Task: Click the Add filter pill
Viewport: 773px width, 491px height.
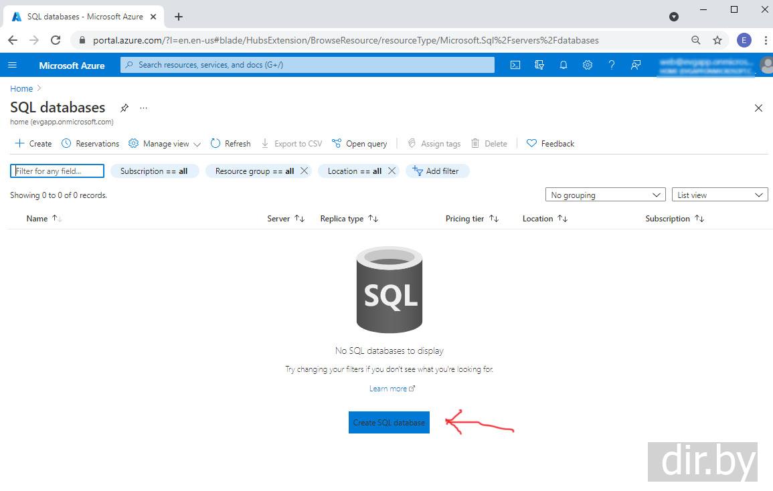Action: (437, 171)
